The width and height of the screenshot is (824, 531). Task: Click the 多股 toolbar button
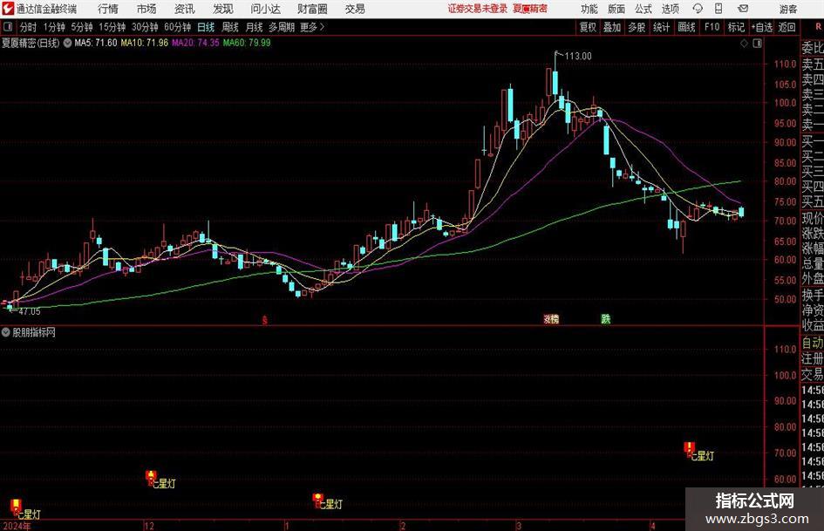point(637,27)
